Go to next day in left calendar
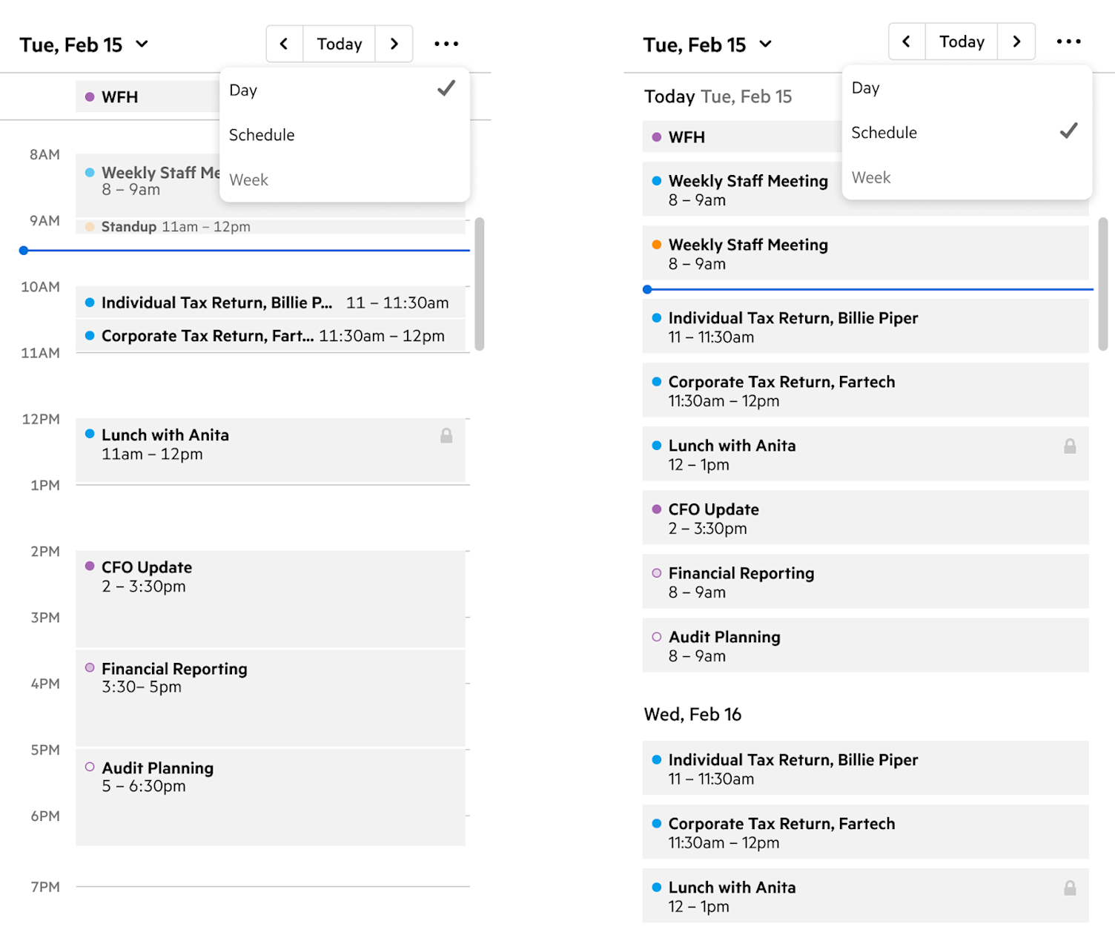This screenshot has height=938, width=1115. click(394, 44)
